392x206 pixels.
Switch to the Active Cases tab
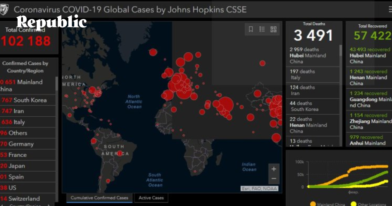tap(151, 198)
